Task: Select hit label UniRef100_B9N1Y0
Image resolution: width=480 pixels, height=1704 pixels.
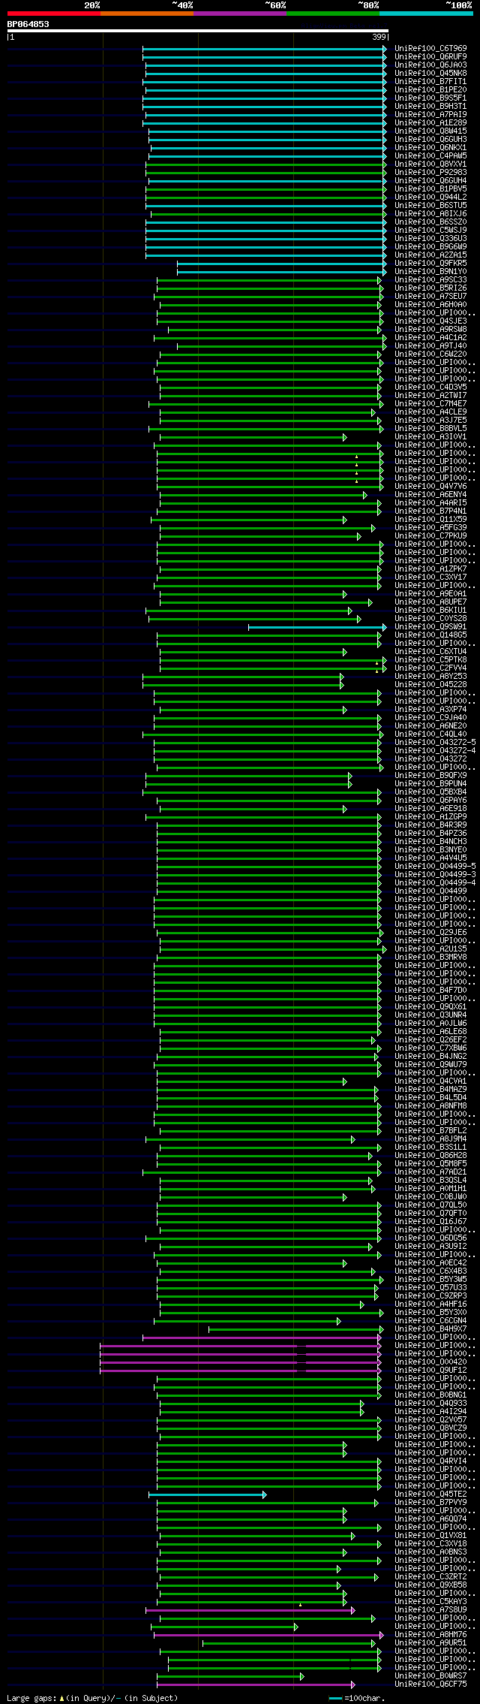Action: pos(430,272)
